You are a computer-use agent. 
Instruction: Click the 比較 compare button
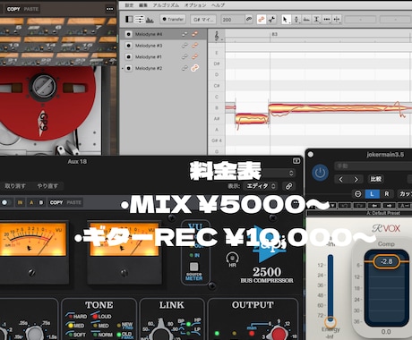tap(375, 179)
